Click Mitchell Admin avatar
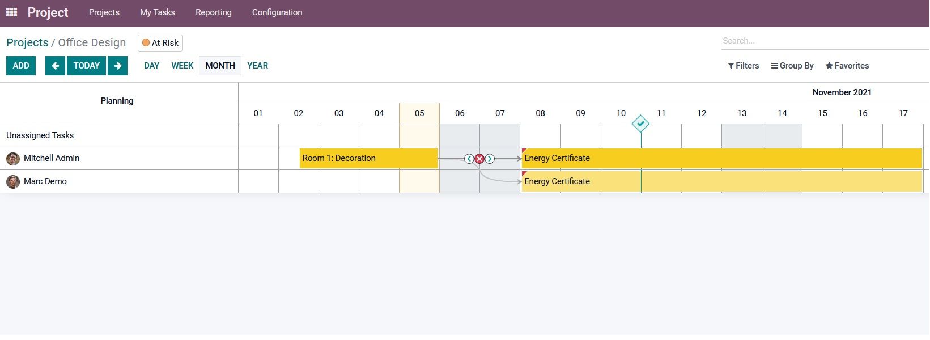Screen dimensions: 930x340 [13, 159]
